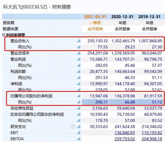The height and width of the screenshot is (142, 165).
Task: Click the 利润总额 row label
Action: point(18,72)
